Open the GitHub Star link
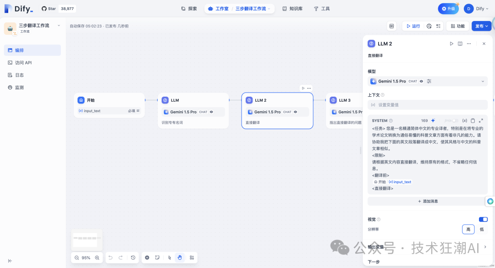Image resolution: width=495 pixels, height=268 pixels. pos(58,9)
